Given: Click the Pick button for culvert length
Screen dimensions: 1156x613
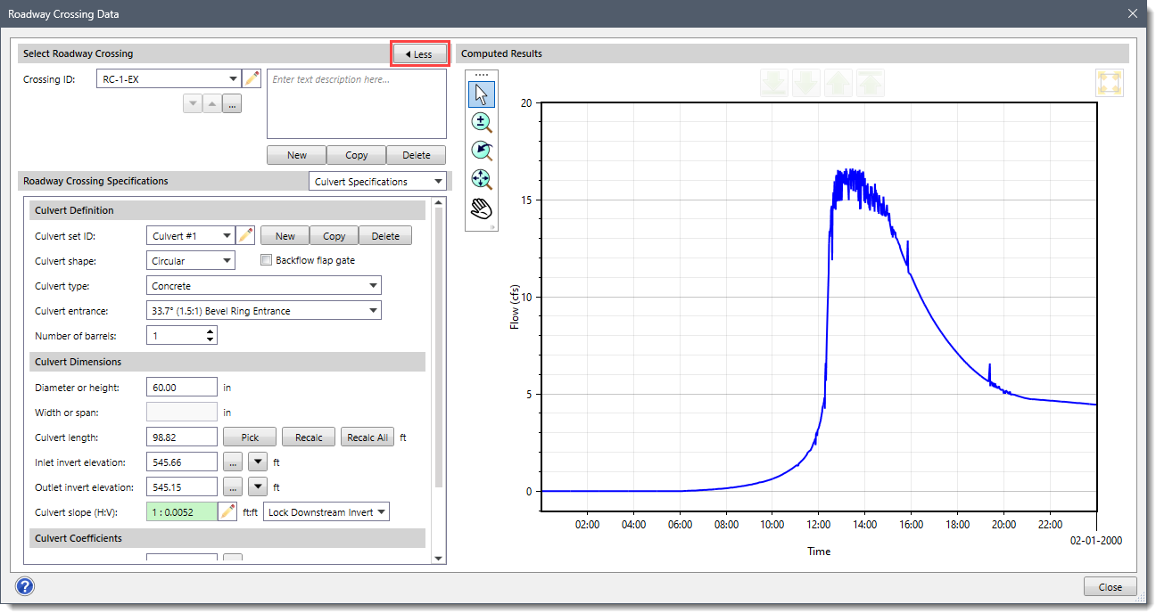Looking at the screenshot, I should 251,437.
